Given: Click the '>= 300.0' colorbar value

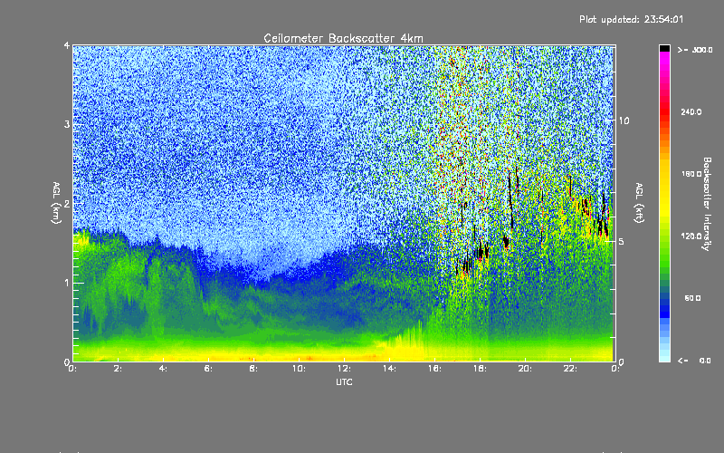Looking at the screenshot, I should point(695,50).
